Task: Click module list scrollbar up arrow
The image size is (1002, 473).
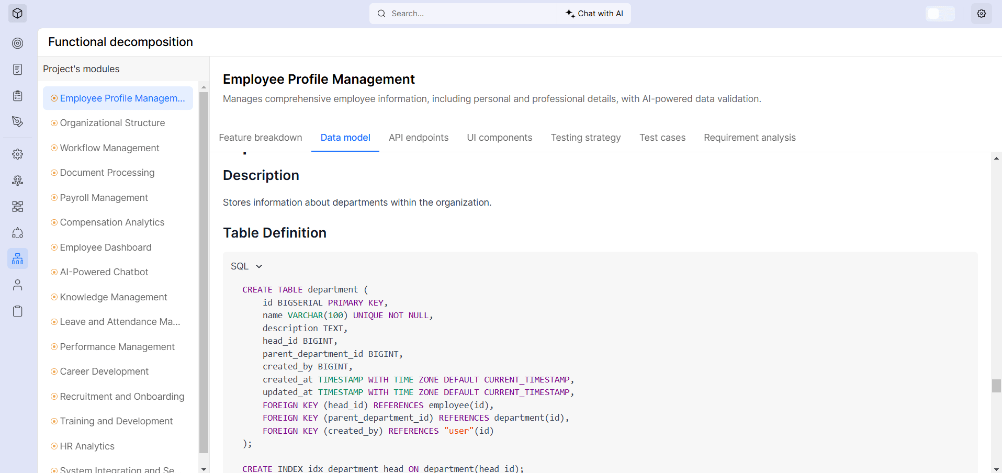Action: click(x=204, y=87)
